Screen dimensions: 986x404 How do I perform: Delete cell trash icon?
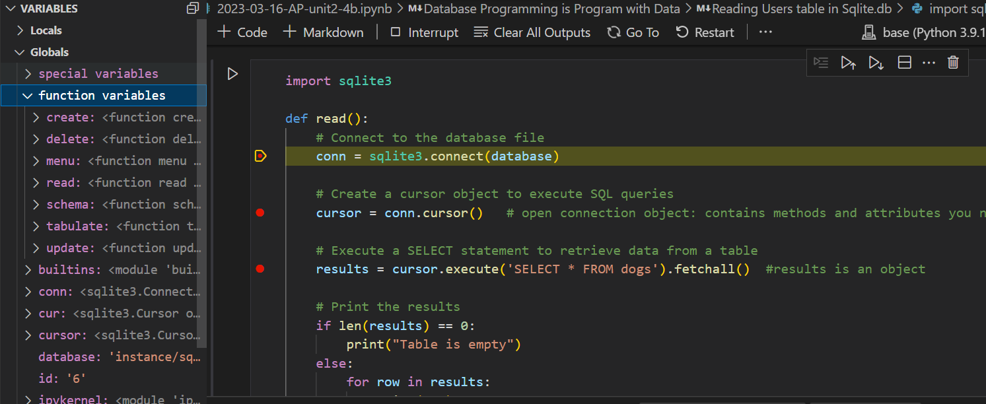(953, 63)
